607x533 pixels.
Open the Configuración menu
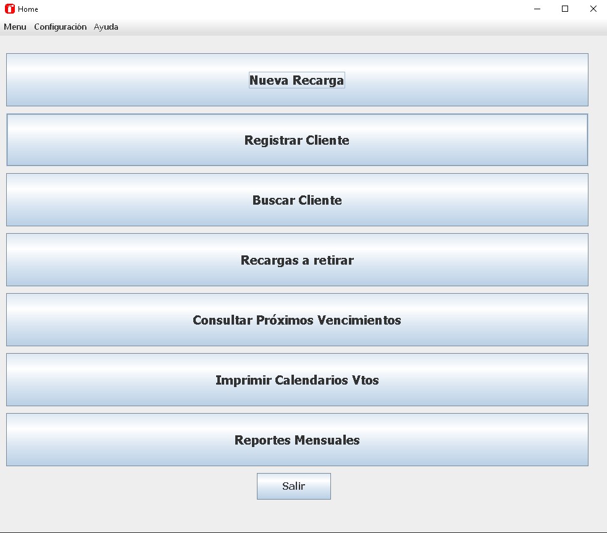[60, 27]
